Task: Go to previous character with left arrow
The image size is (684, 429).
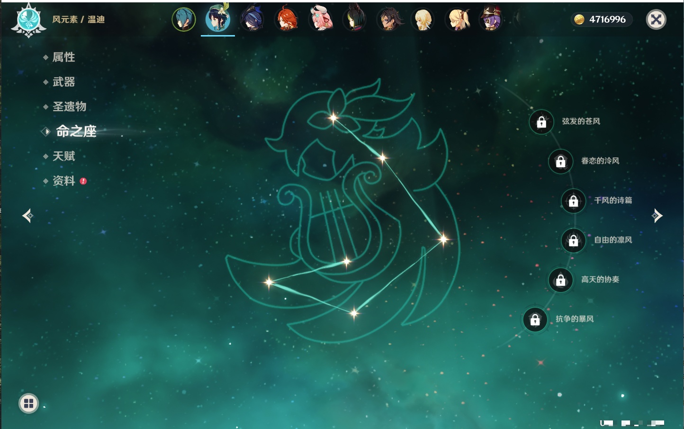Action: [27, 216]
